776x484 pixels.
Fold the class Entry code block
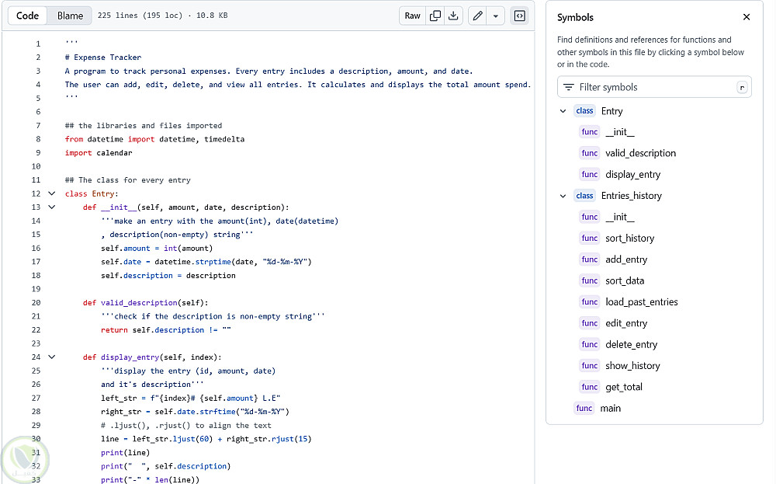[52, 193]
